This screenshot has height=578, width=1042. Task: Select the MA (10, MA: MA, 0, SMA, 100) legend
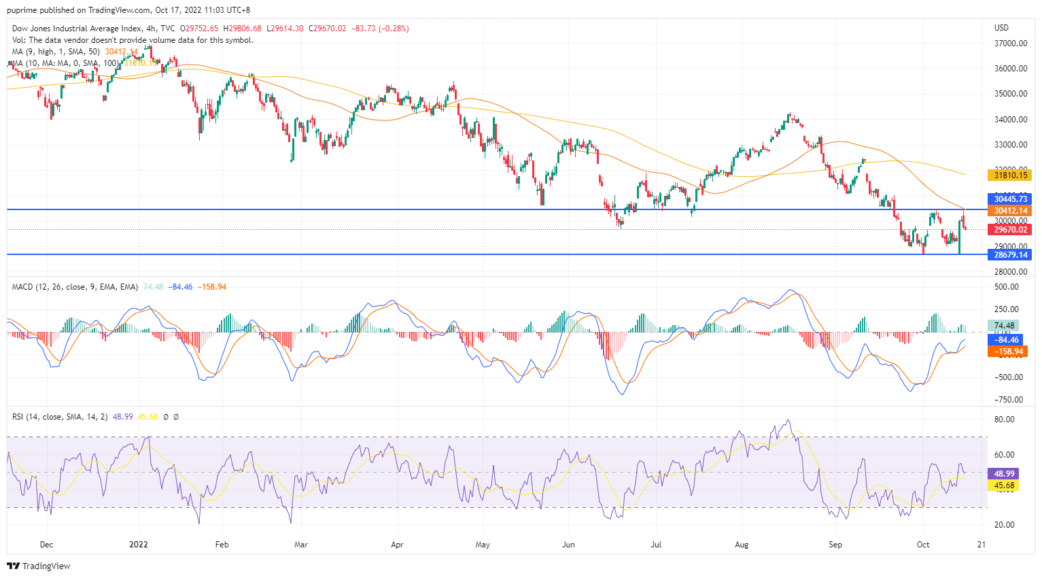(64, 63)
